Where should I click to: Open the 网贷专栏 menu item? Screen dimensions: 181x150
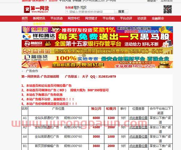tap(74, 18)
